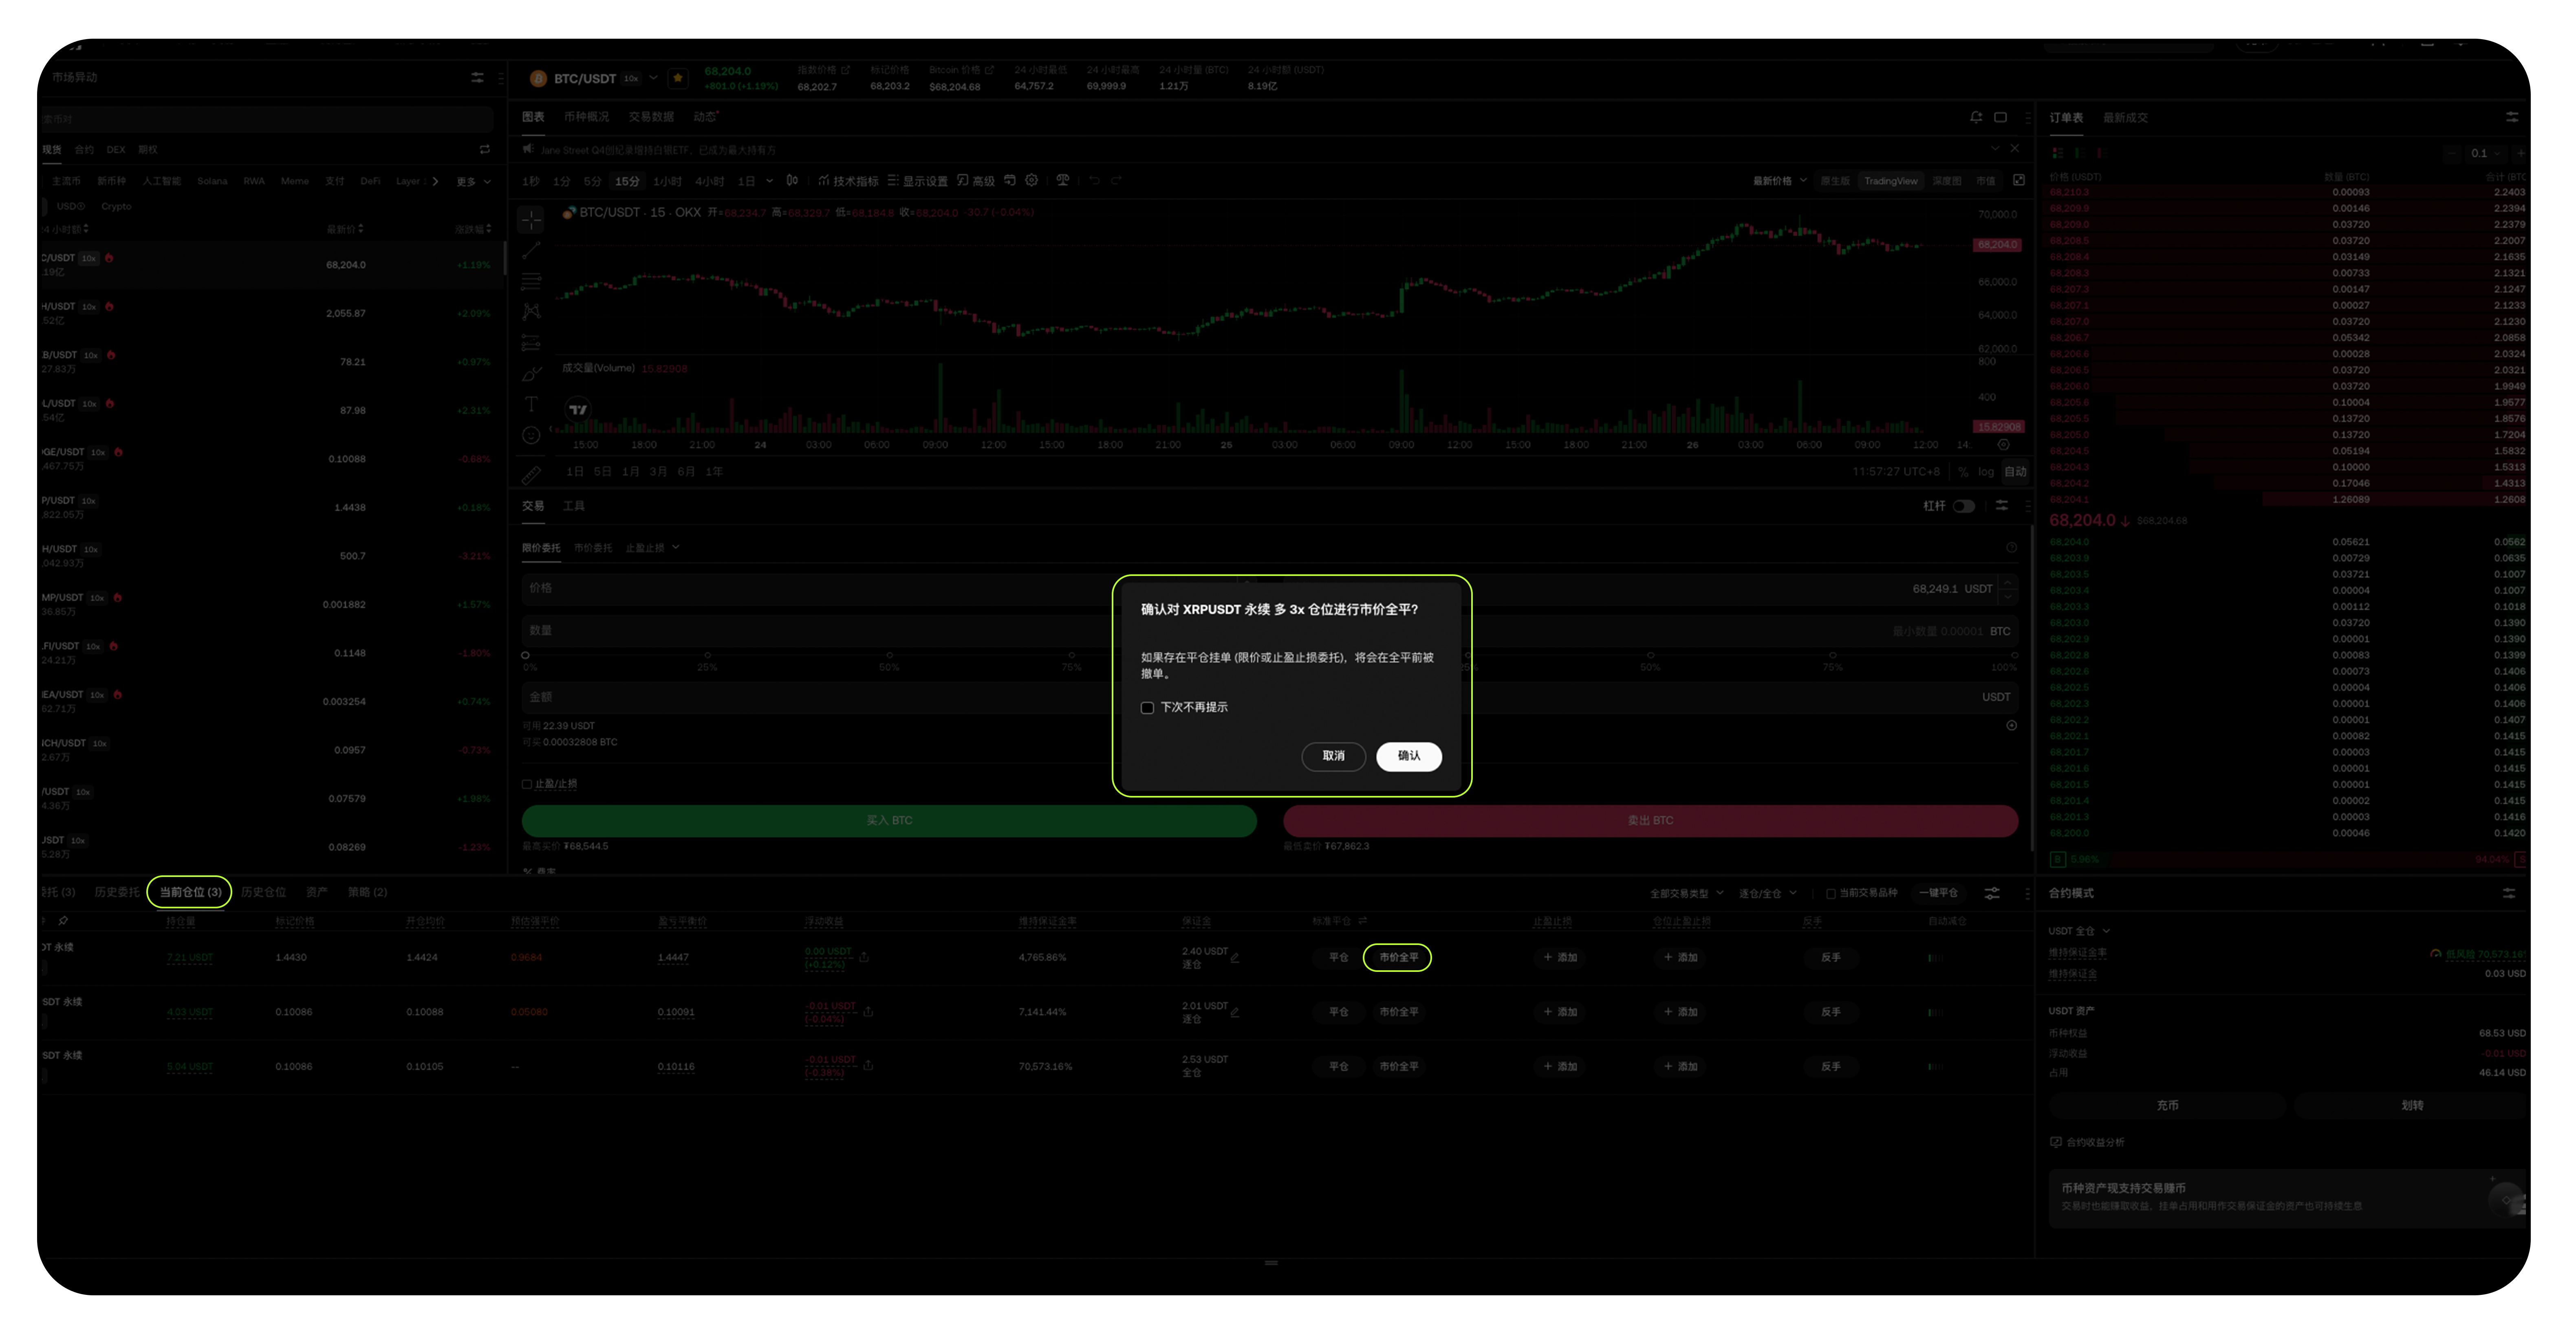Select the projection measure tool
Image resolution: width=2576 pixels, height=1334 pixels.
tap(531, 343)
